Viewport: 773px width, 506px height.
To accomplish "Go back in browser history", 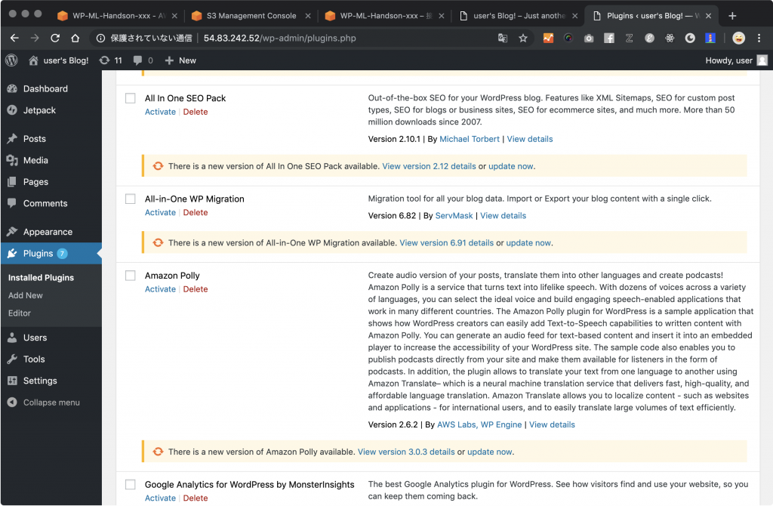I will 14,38.
